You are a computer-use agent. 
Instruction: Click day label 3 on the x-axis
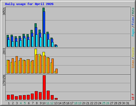(17, 103)
